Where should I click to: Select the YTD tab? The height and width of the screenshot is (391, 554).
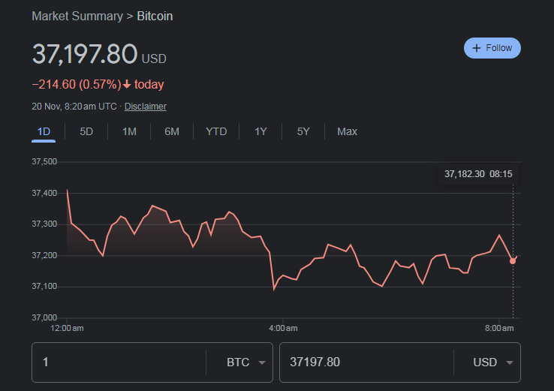point(216,132)
